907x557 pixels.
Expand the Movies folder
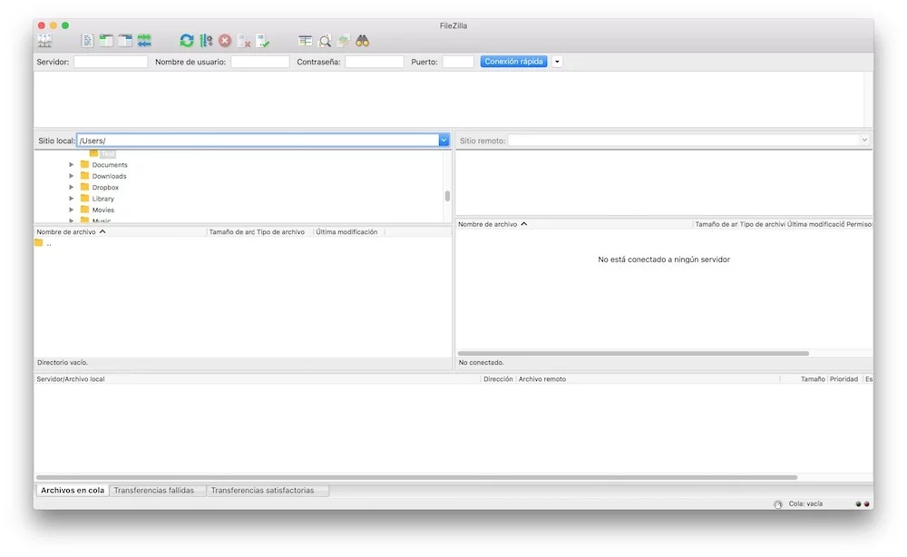71,210
